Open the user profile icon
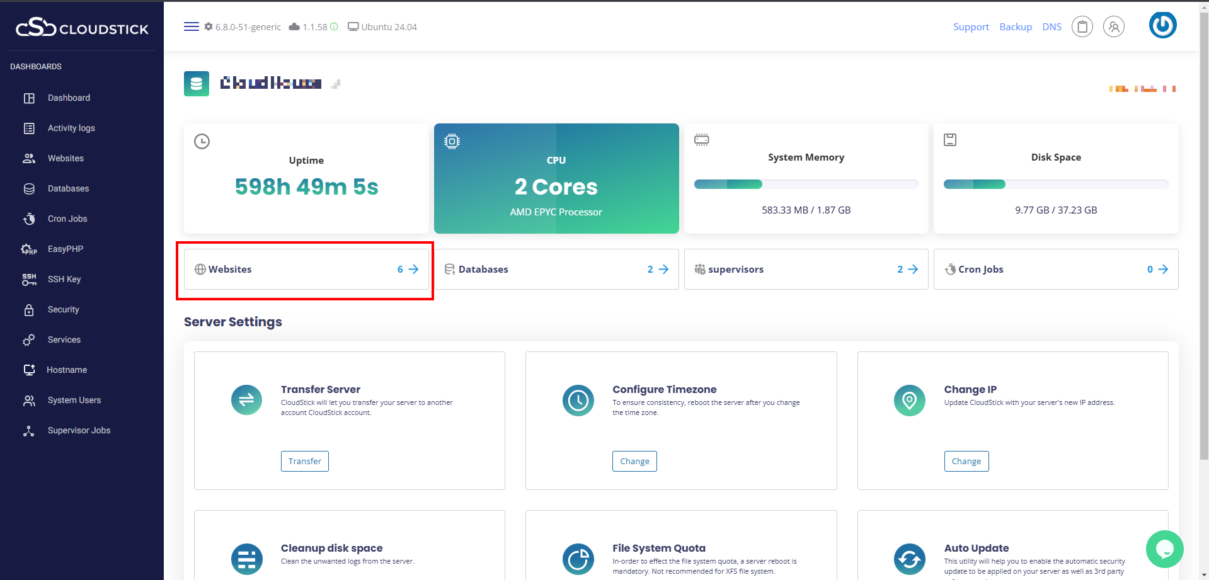Viewport: 1209px width, 580px height. pyautogui.click(x=1113, y=26)
